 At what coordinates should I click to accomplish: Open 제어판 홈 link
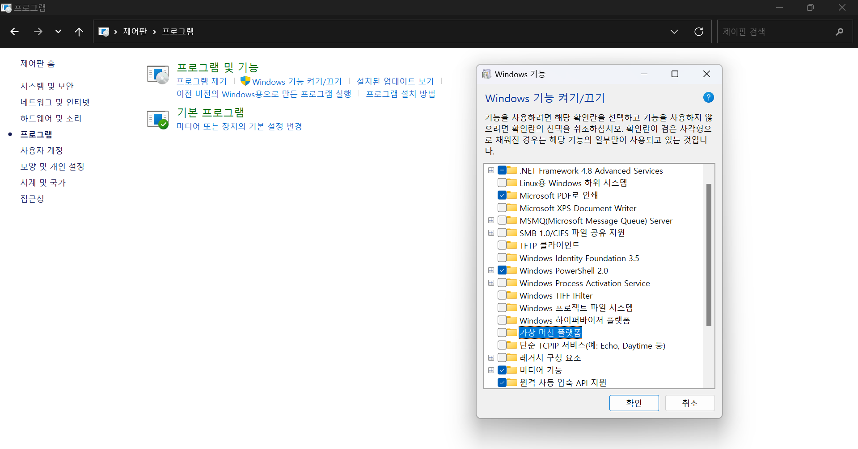(x=38, y=63)
